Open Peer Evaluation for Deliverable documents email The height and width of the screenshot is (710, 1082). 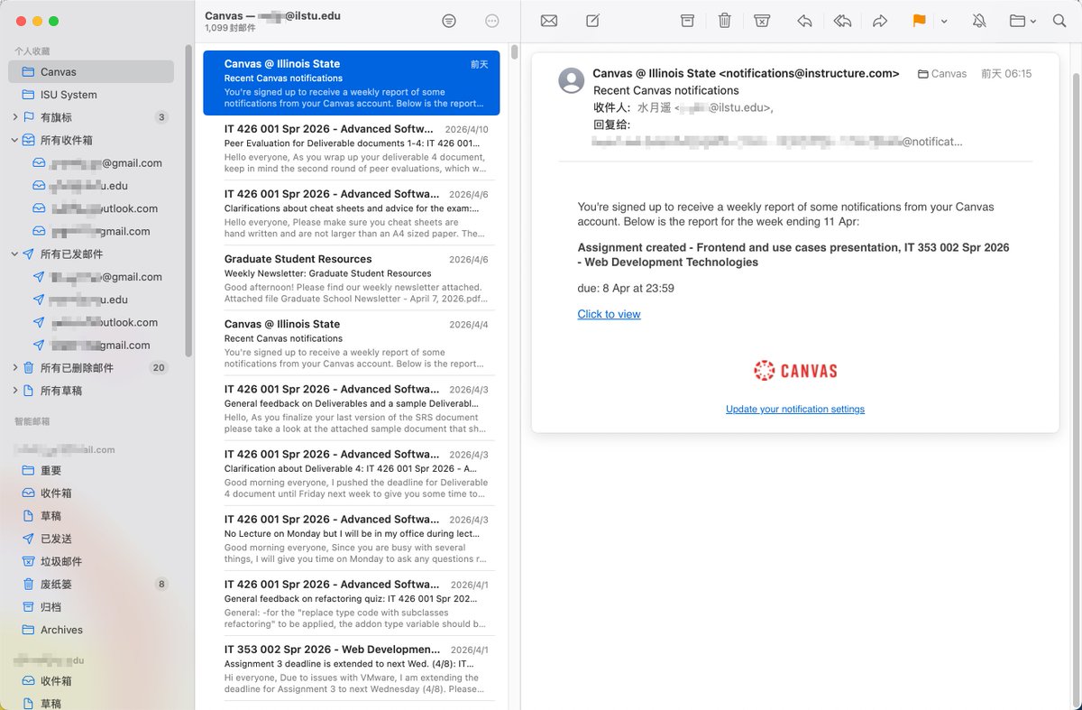[352, 148]
